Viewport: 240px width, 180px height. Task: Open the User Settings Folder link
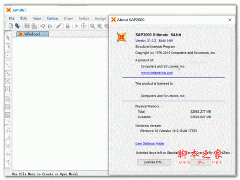[x=150, y=144]
